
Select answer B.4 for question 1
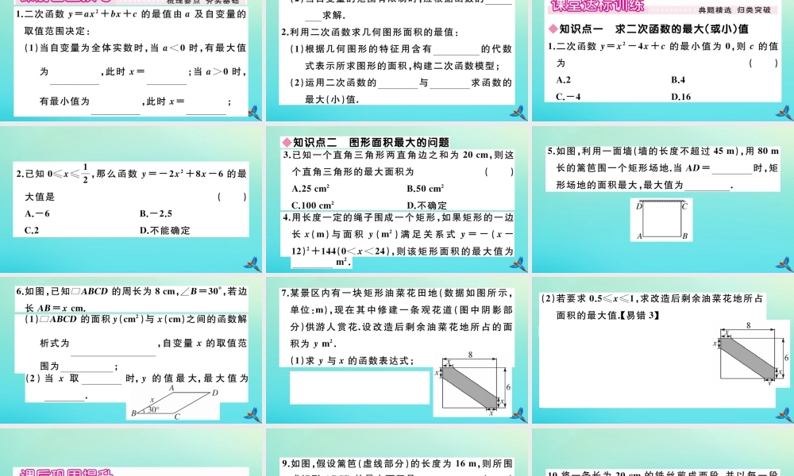[x=678, y=80]
